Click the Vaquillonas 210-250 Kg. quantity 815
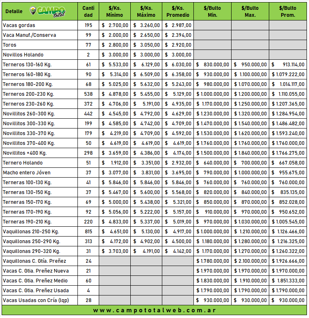This screenshot has height=318, width=309. click(x=88, y=232)
